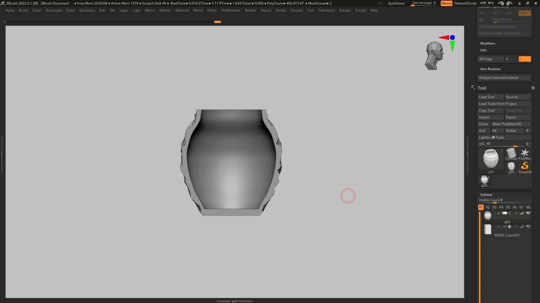Toggle the Menus button off
Viewport: 540px width, 303px height.
click(446, 3)
